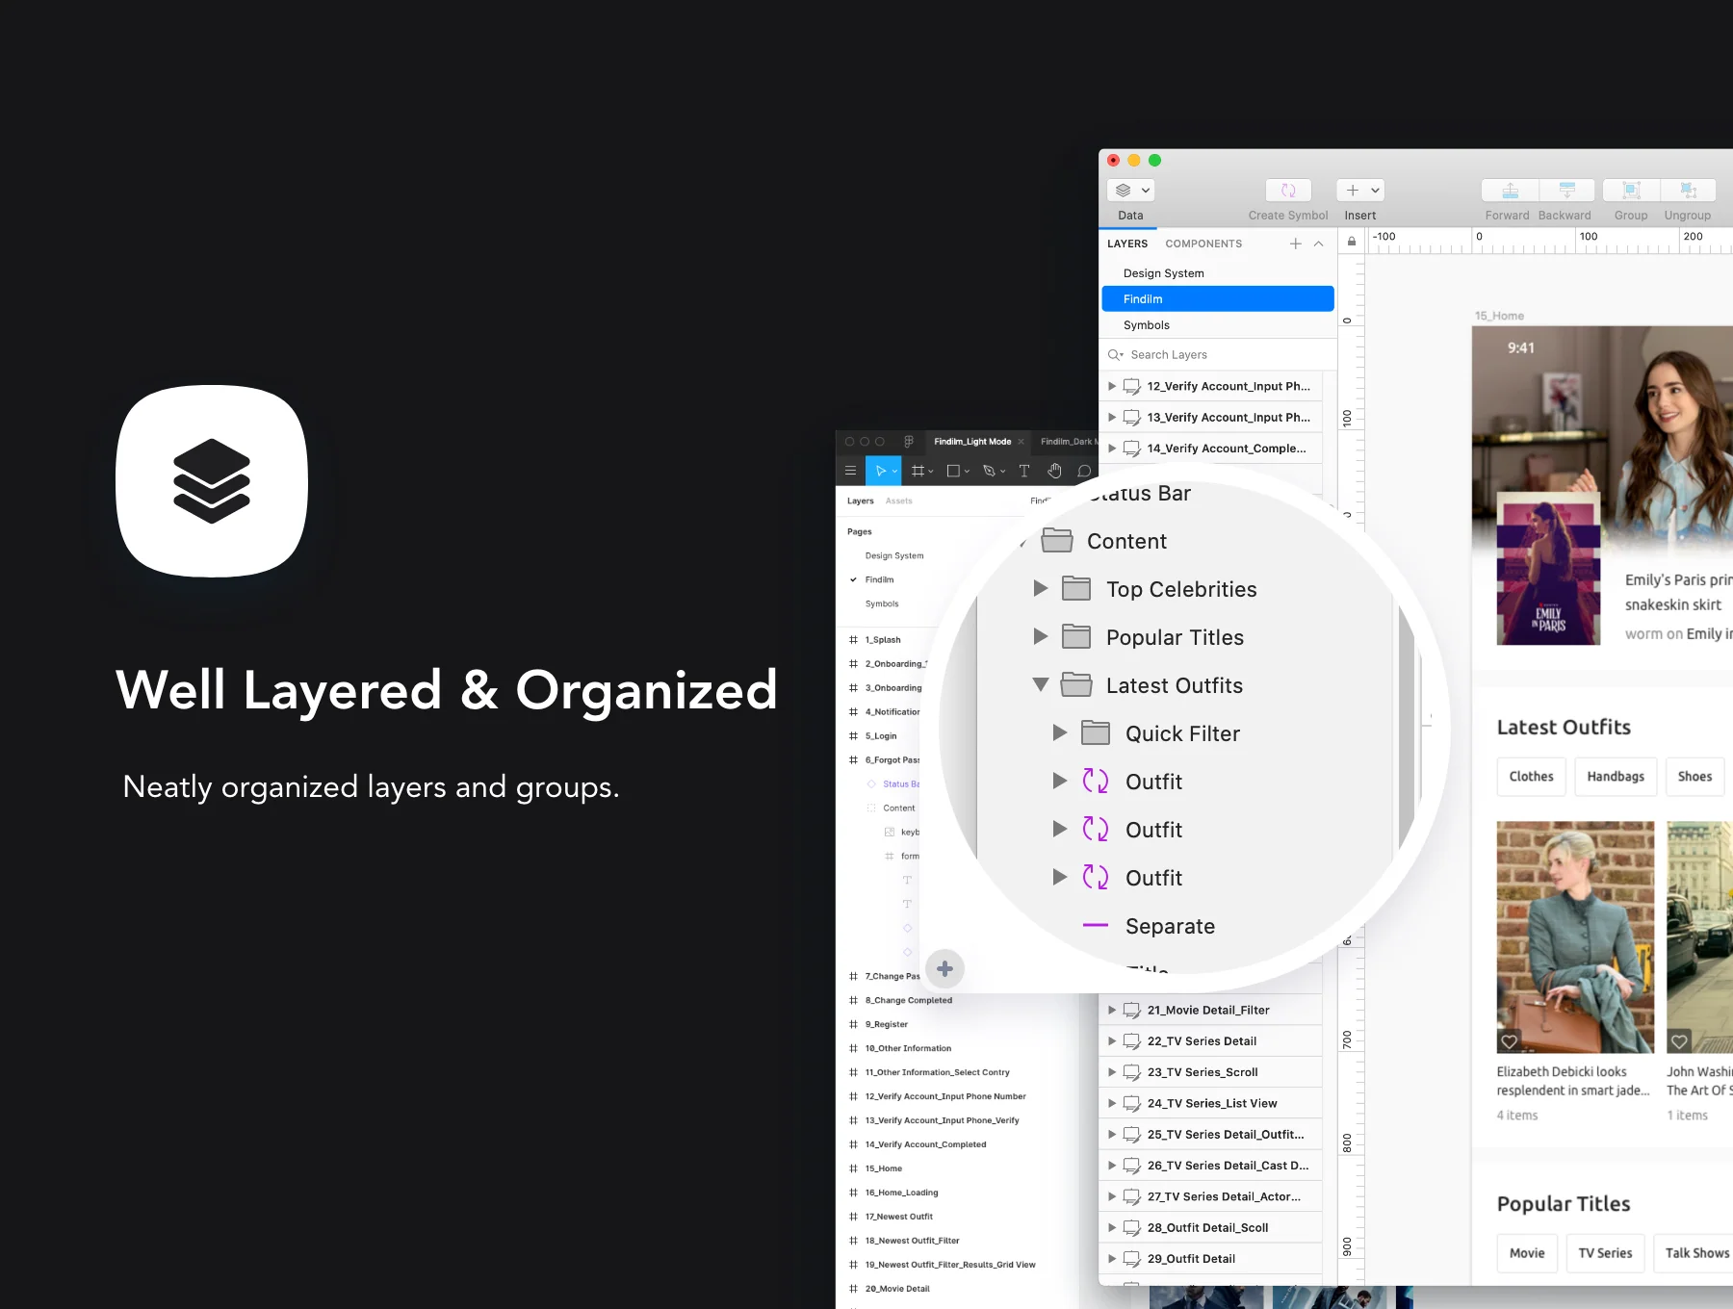Open the Insert plus menu
Screen dimensions: 1733x1309
1360,191
